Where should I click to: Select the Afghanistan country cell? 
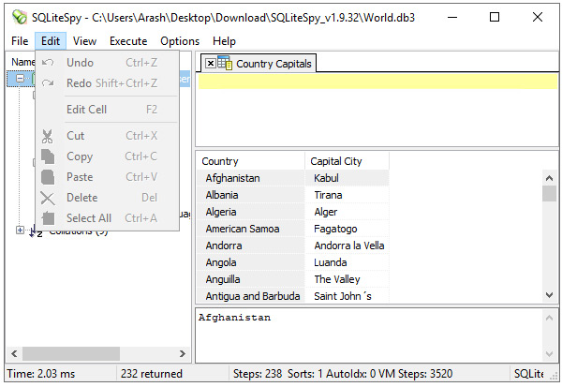click(x=250, y=178)
